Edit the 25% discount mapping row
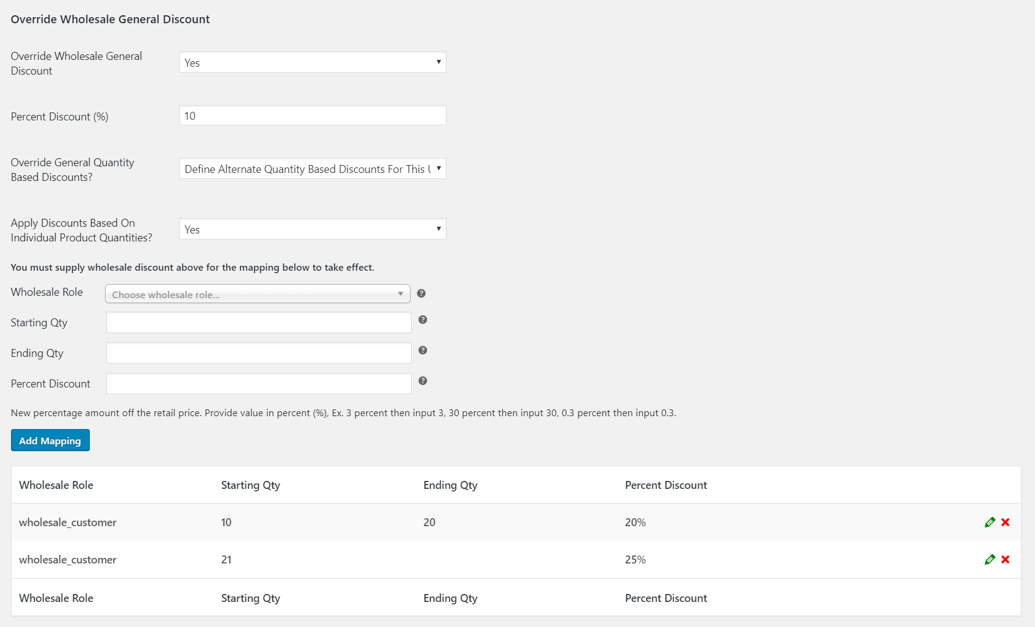The width and height of the screenshot is (1035, 627). pos(990,559)
